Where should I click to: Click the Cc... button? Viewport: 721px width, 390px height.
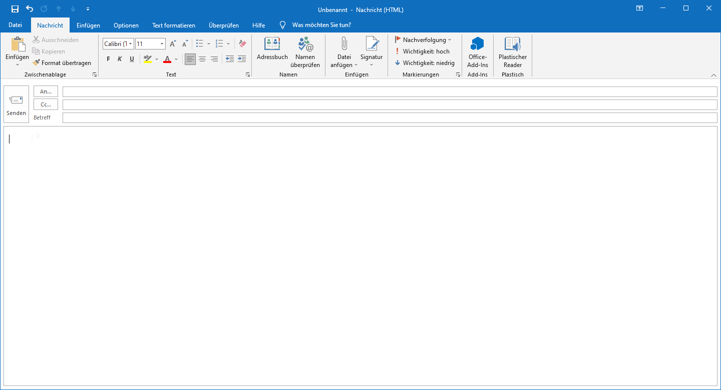(46, 104)
